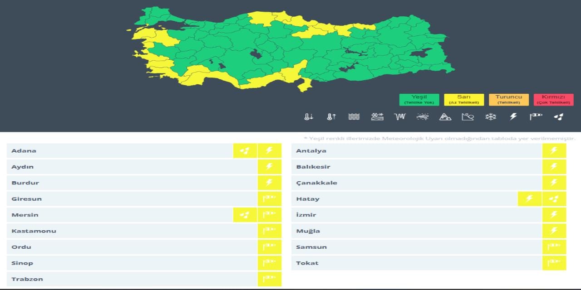
Task: Select the dust storm warning icon
Action: click(x=422, y=116)
